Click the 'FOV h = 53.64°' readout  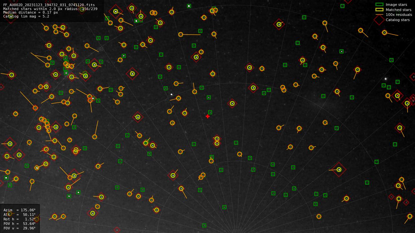pyautogui.click(x=19, y=224)
